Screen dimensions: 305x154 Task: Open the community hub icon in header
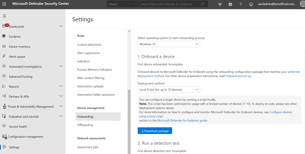point(220,4)
